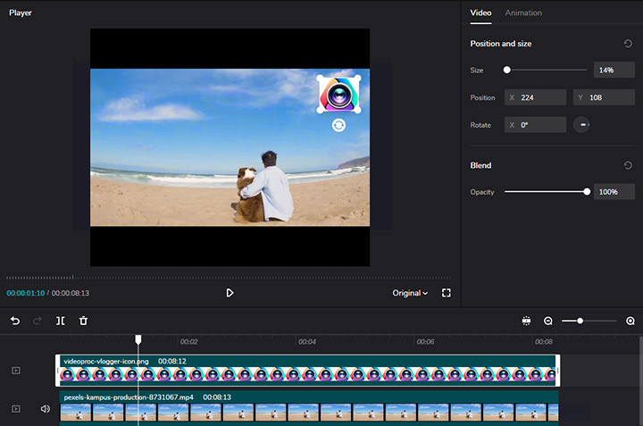The width and height of the screenshot is (643, 426).
Task: Adjust the Opacity slider handle
Action: click(587, 191)
